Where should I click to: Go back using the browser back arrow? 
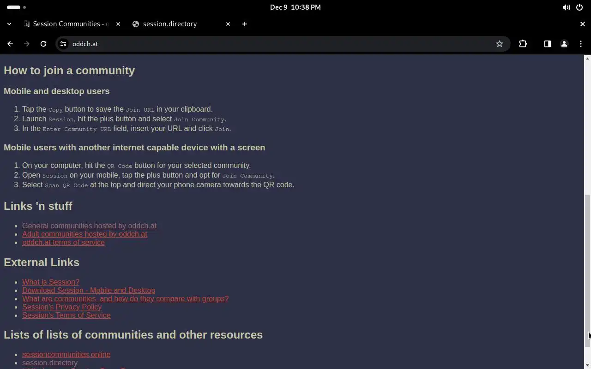(10, 44)
